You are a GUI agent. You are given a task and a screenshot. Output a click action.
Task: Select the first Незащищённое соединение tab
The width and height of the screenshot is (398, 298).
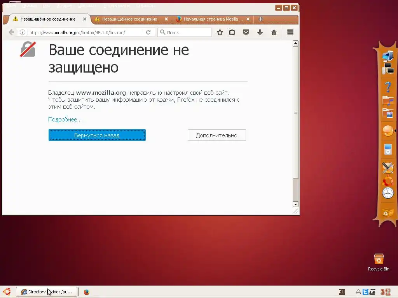click(x=48, y=19)
